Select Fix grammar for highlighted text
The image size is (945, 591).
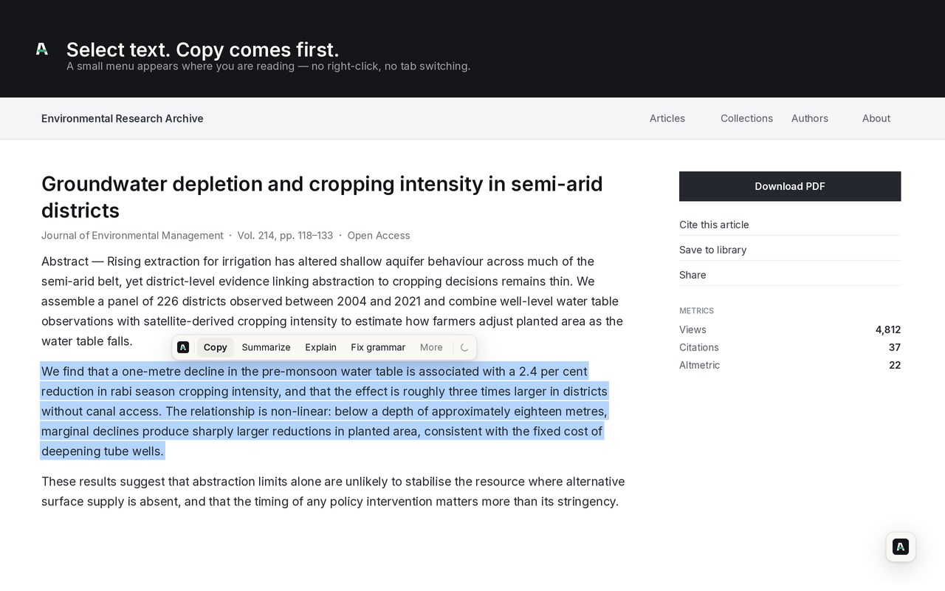click(378, 347)
